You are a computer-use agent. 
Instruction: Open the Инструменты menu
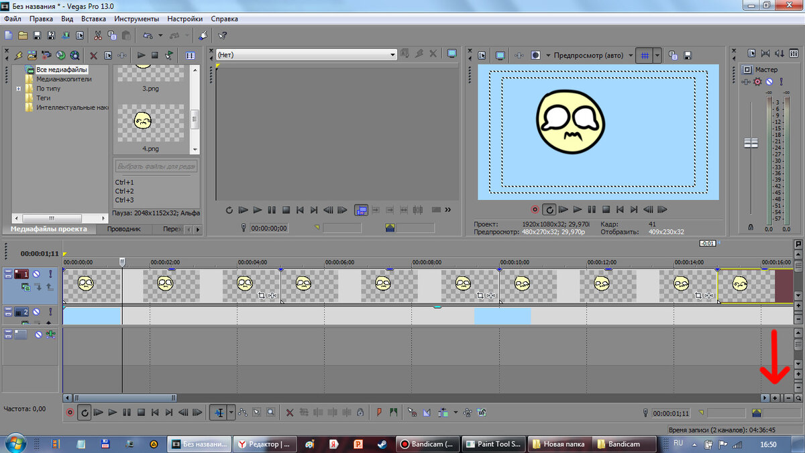coord(137,19)
